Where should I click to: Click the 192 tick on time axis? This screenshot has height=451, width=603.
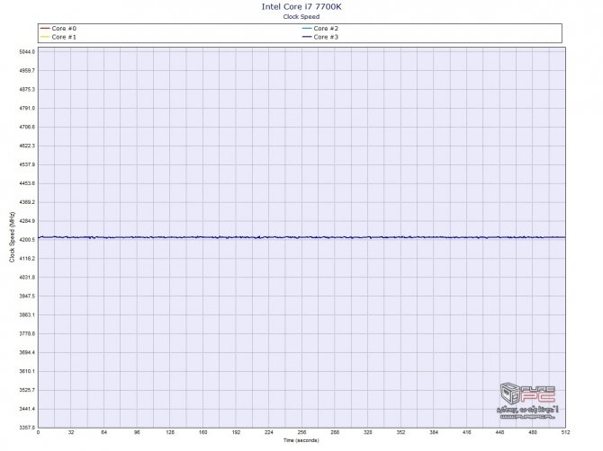tap(236, 432)
